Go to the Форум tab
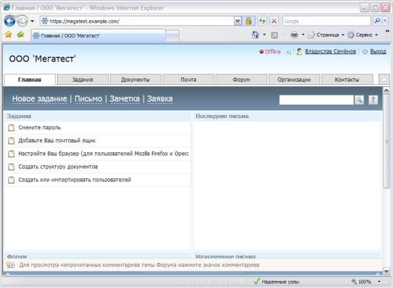 point(241,80)
